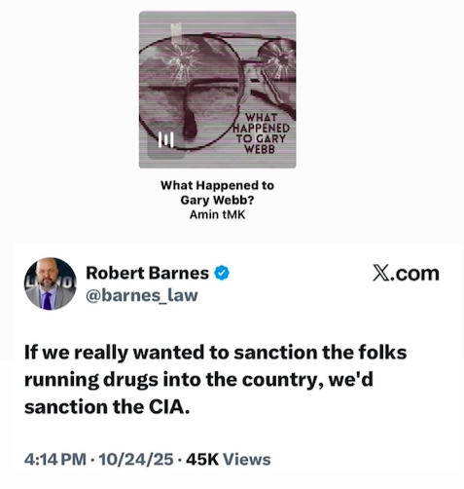This screenshot has width=464, height=489.
Task: Click the purple tie in the profile photo
Action: (48, 301)
